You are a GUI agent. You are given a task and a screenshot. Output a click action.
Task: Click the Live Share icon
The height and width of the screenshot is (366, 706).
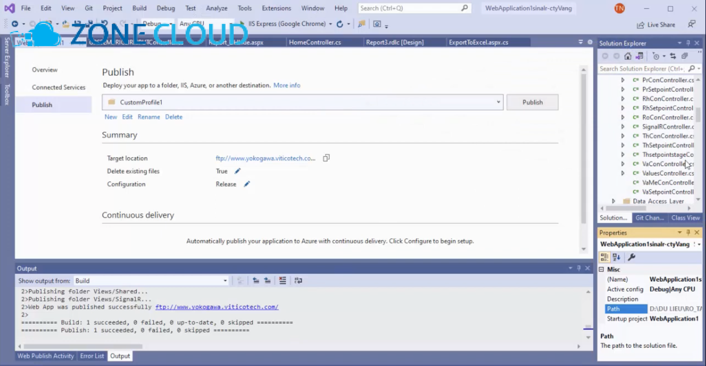640,25
